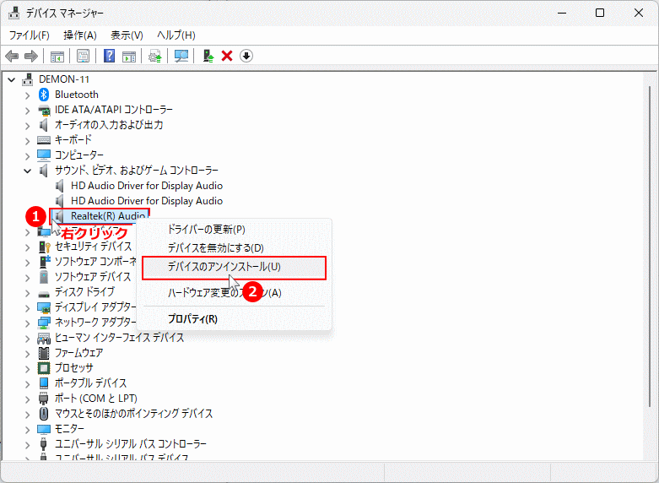659x483 pixels.
Task: Collapse the DEMON-11 root node
Action: coord(12,79)
